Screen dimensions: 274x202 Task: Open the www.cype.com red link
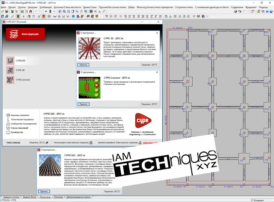pos(150,143)
